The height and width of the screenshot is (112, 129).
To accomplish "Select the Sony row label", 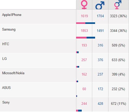I will [6, 102].
